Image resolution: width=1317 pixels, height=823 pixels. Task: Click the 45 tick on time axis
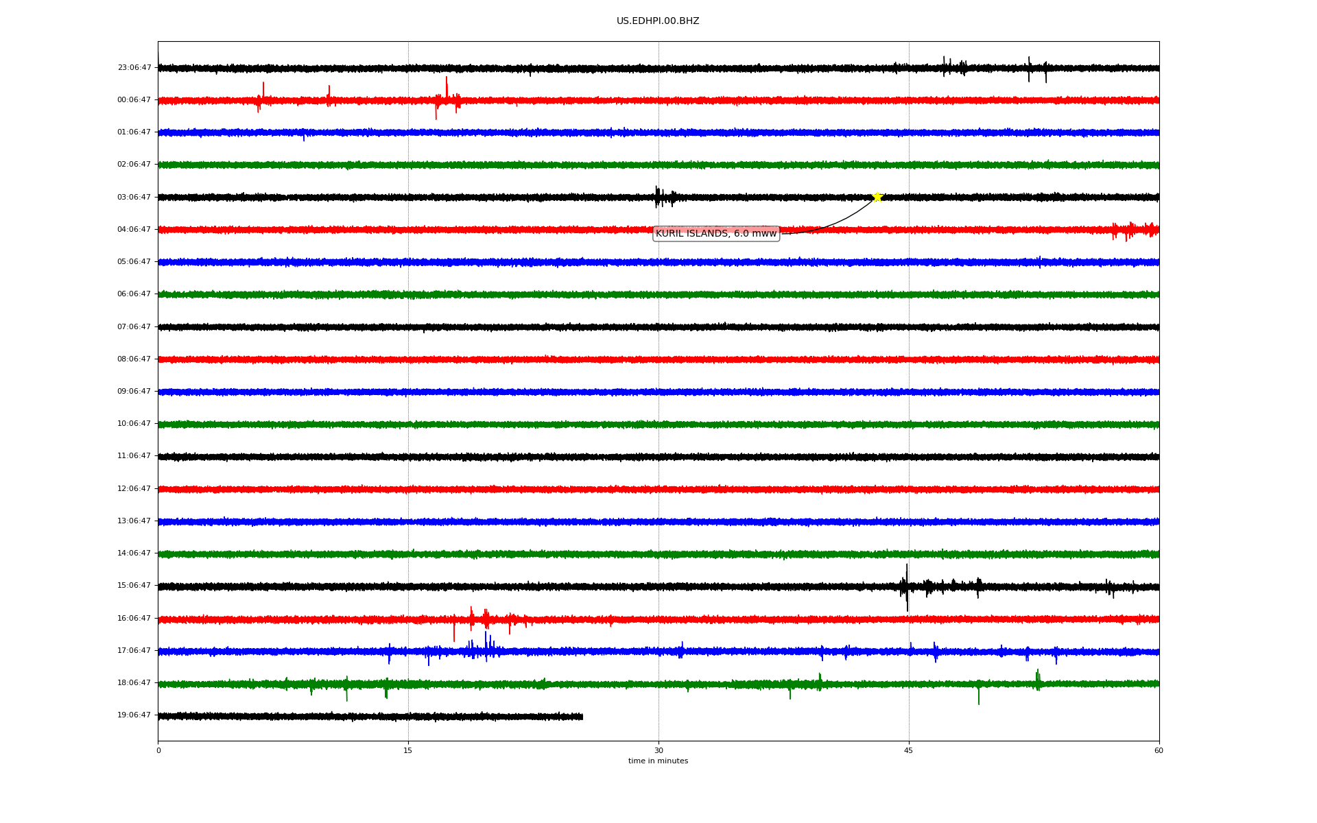coord(909,750)
